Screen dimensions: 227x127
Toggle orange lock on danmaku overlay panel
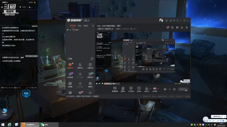point(35,2)
